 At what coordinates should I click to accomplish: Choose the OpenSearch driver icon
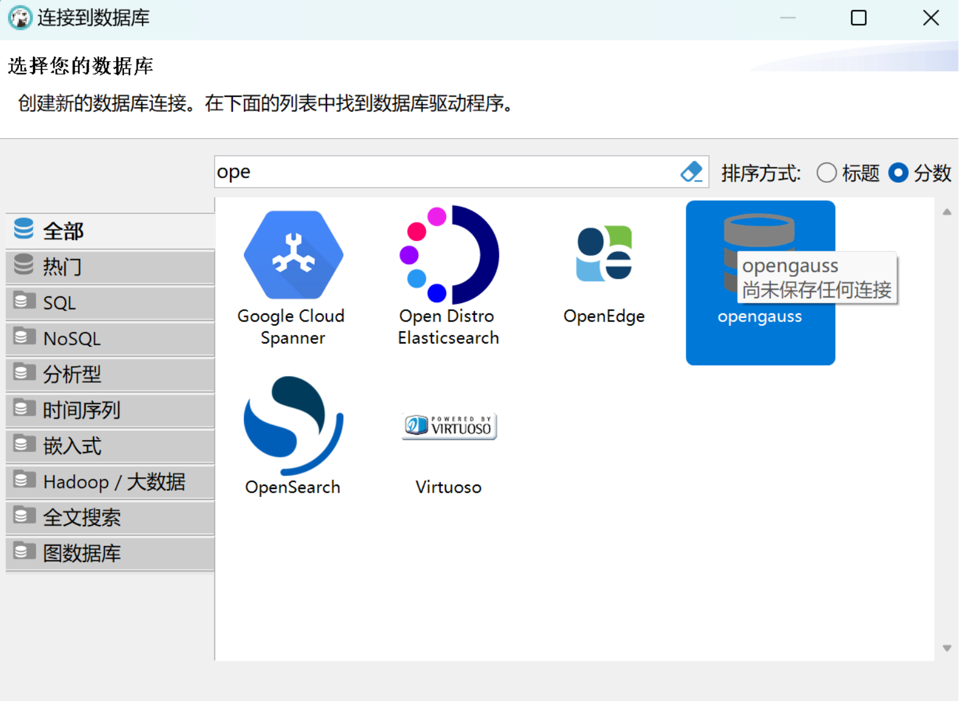(293, 425)
